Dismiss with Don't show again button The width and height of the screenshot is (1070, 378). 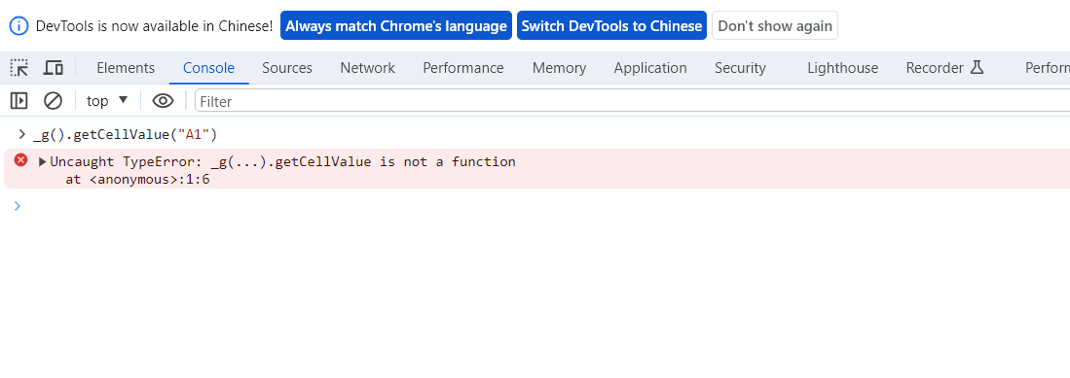(x=775, y=26)
